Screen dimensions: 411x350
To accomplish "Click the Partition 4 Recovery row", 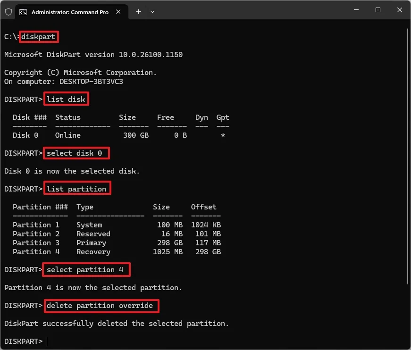I will [118, 251].
